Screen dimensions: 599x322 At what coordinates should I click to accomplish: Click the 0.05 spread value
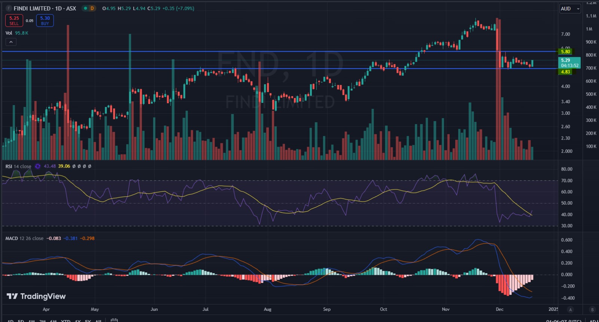point(30,21)
